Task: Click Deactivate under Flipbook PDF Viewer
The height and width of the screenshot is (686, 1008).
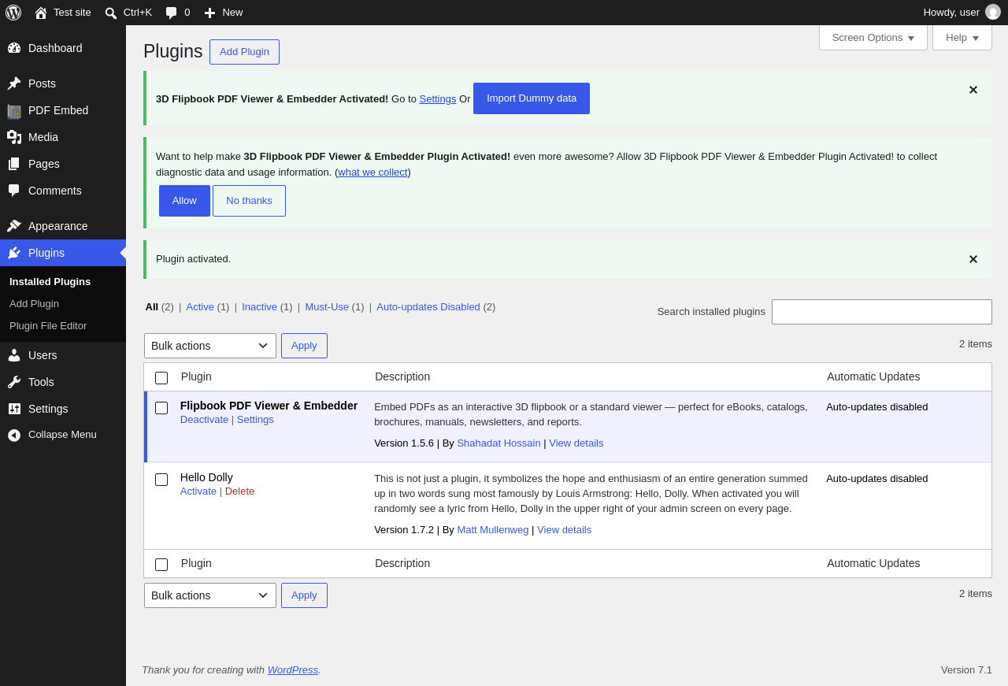Action: point(204,420)
